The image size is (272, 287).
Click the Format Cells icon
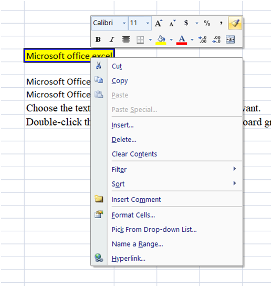pos(99,214)
